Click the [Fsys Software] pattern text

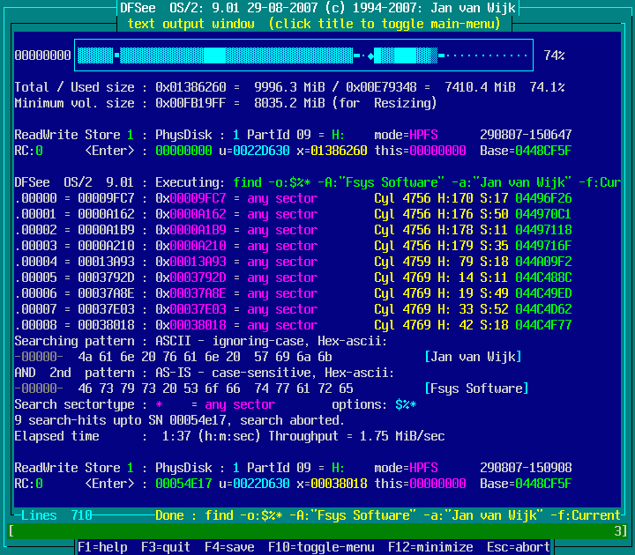point(476,388)
